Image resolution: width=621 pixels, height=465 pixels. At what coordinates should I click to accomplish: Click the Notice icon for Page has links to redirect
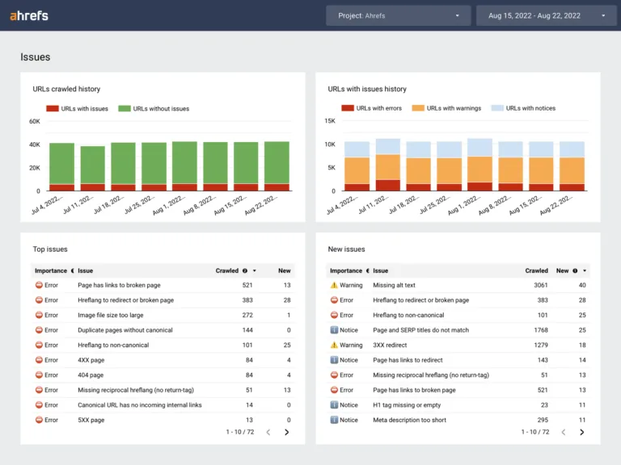[334, 360]
